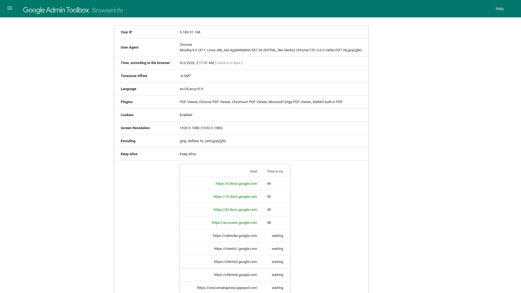Click the Your IP label
521x293 pixels.
click(x=126, y=32)
